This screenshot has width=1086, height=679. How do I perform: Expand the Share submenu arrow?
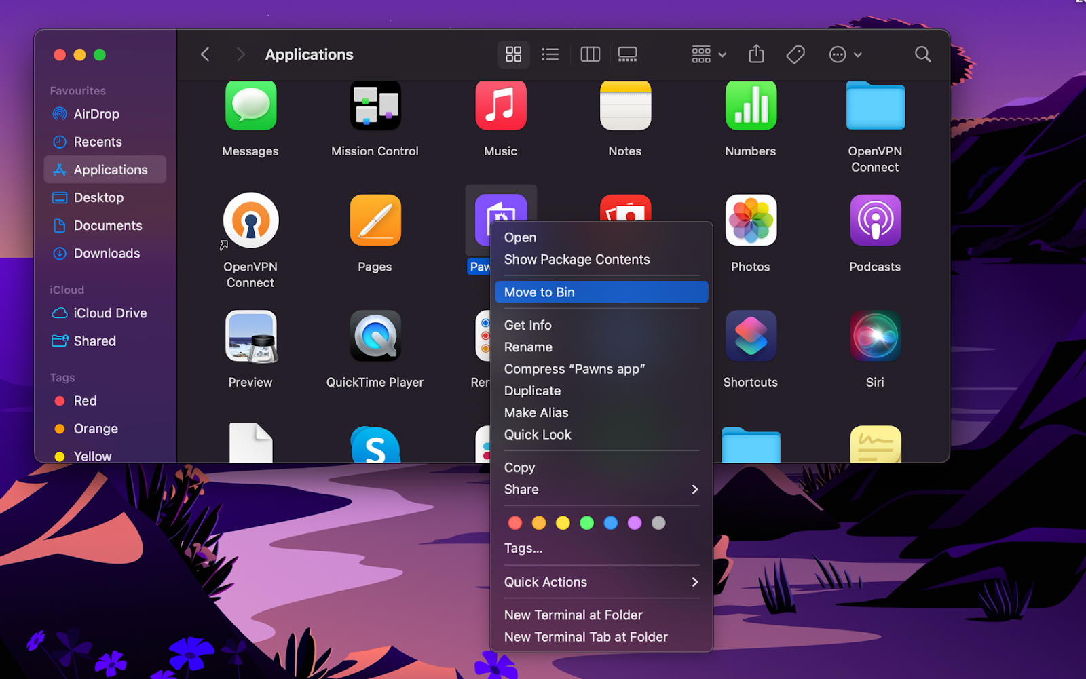click(694, 490)
